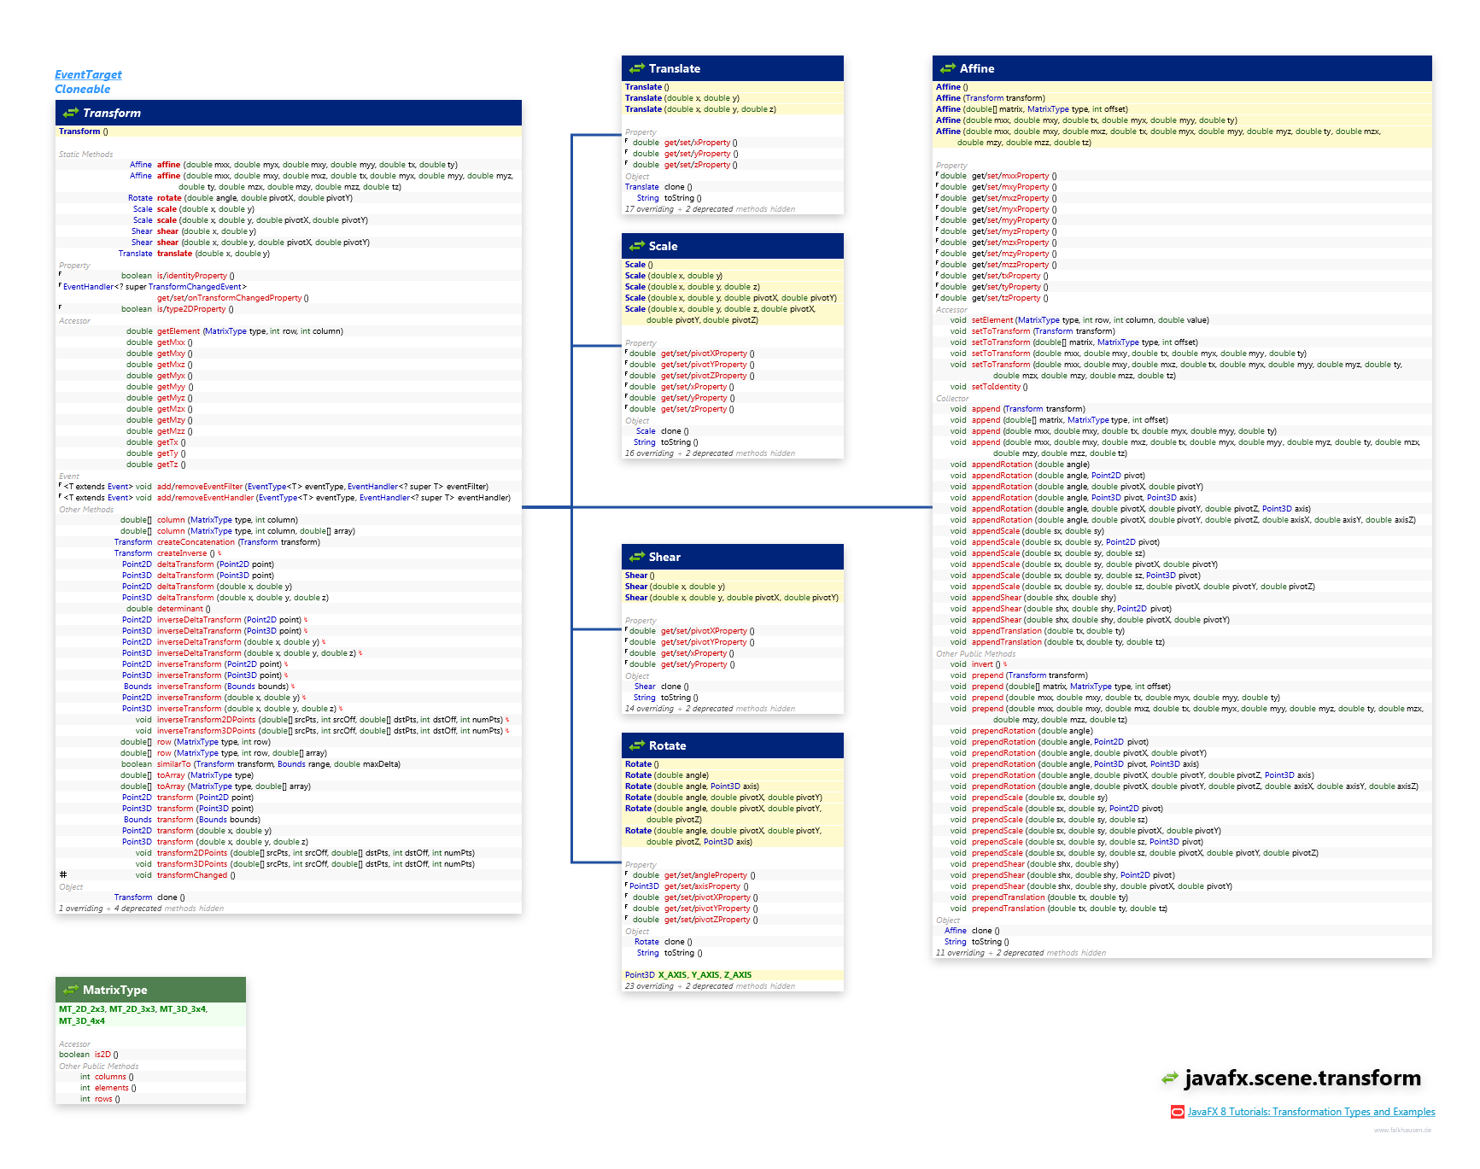Click the MatrixType enum header icon
The height and width of the screenshot is (1169, 1480).
[x=71, y=990]
